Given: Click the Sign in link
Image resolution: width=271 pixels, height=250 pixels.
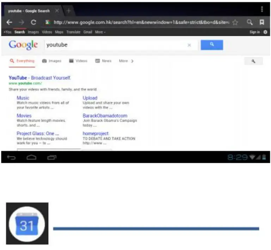Looking at the screenshot, I should (254, 32).
